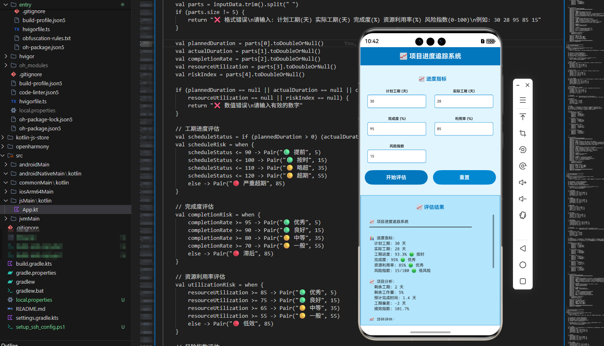
Task: Click the Kotlin file icon of App.kt
Action: click(17, 209)
